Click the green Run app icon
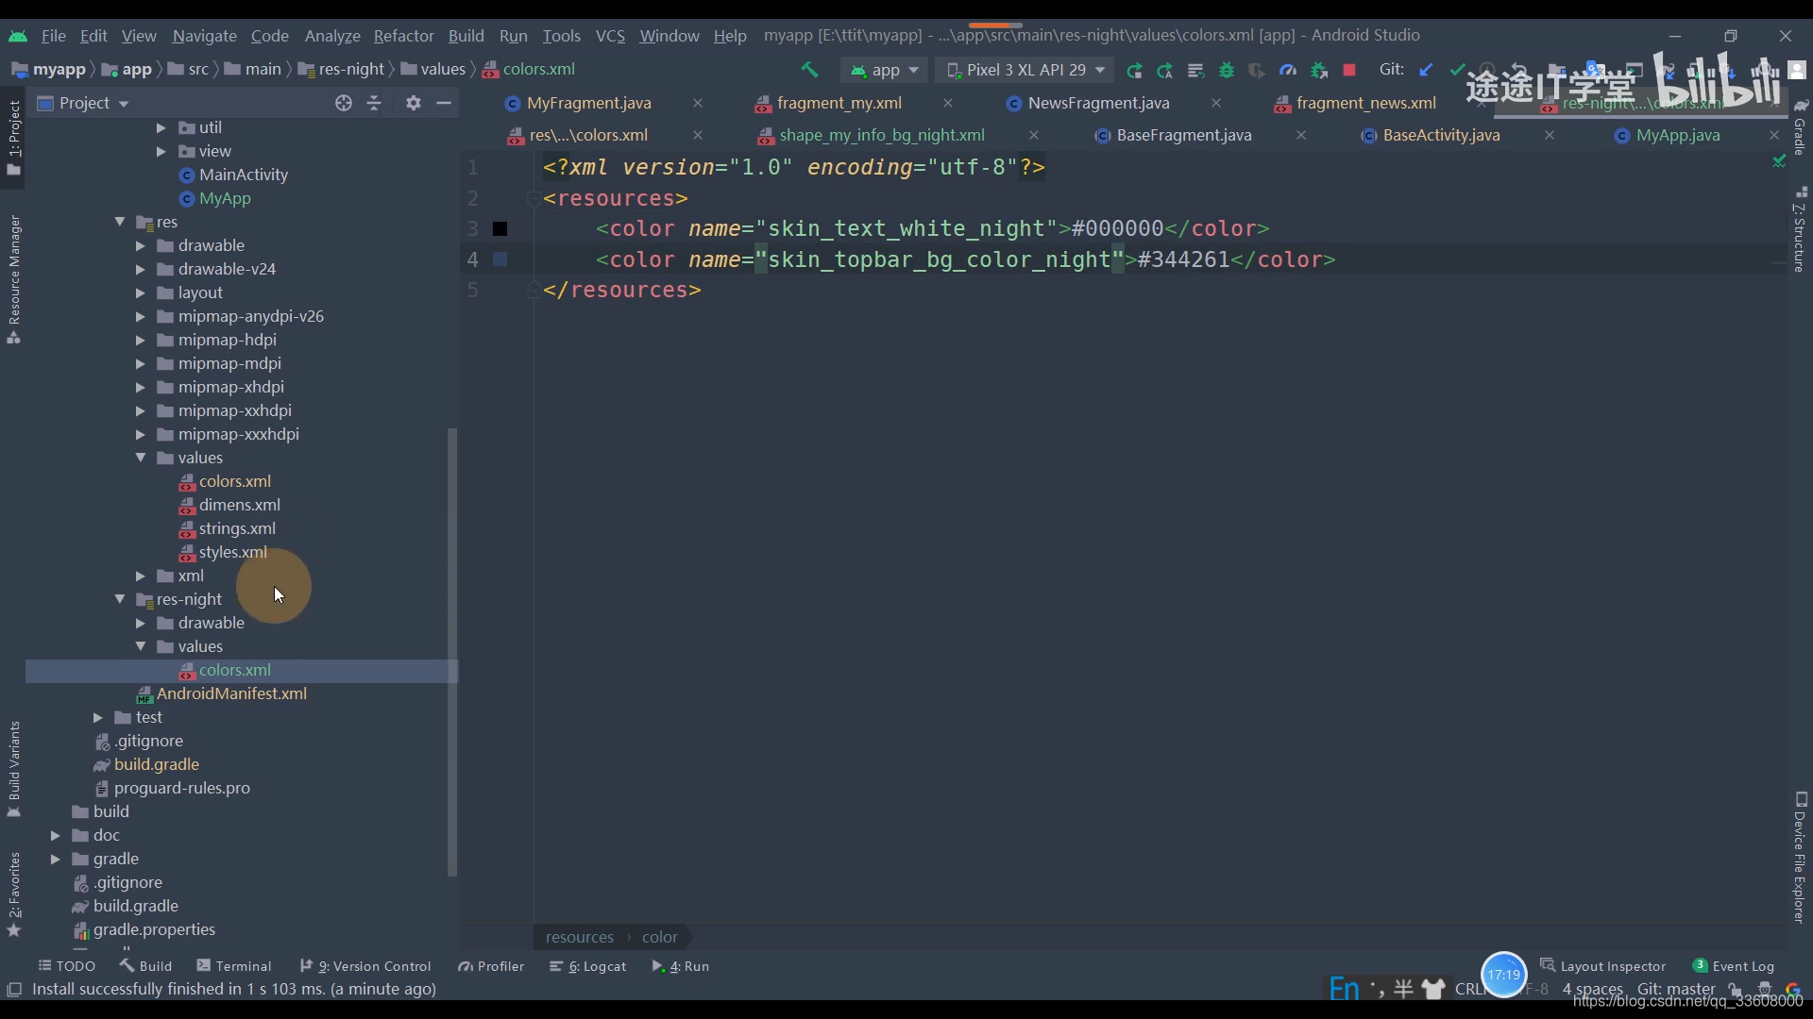Screen dimensions: 1813x1019 (1134, 70)
